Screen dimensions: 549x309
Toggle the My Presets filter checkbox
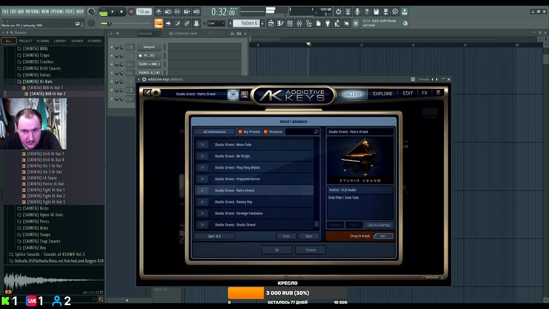coord(240,132)
